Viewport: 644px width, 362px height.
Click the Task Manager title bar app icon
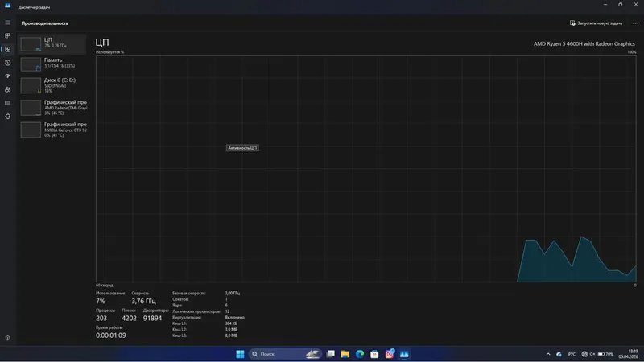[x=7, y=6]
